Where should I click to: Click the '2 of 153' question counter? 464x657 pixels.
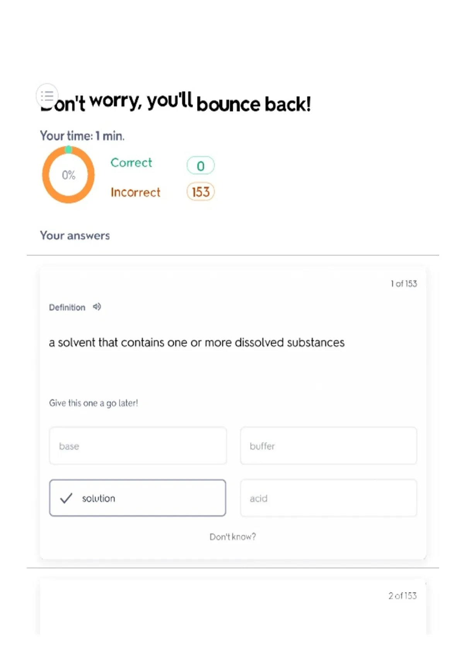(x=403, y=596)
